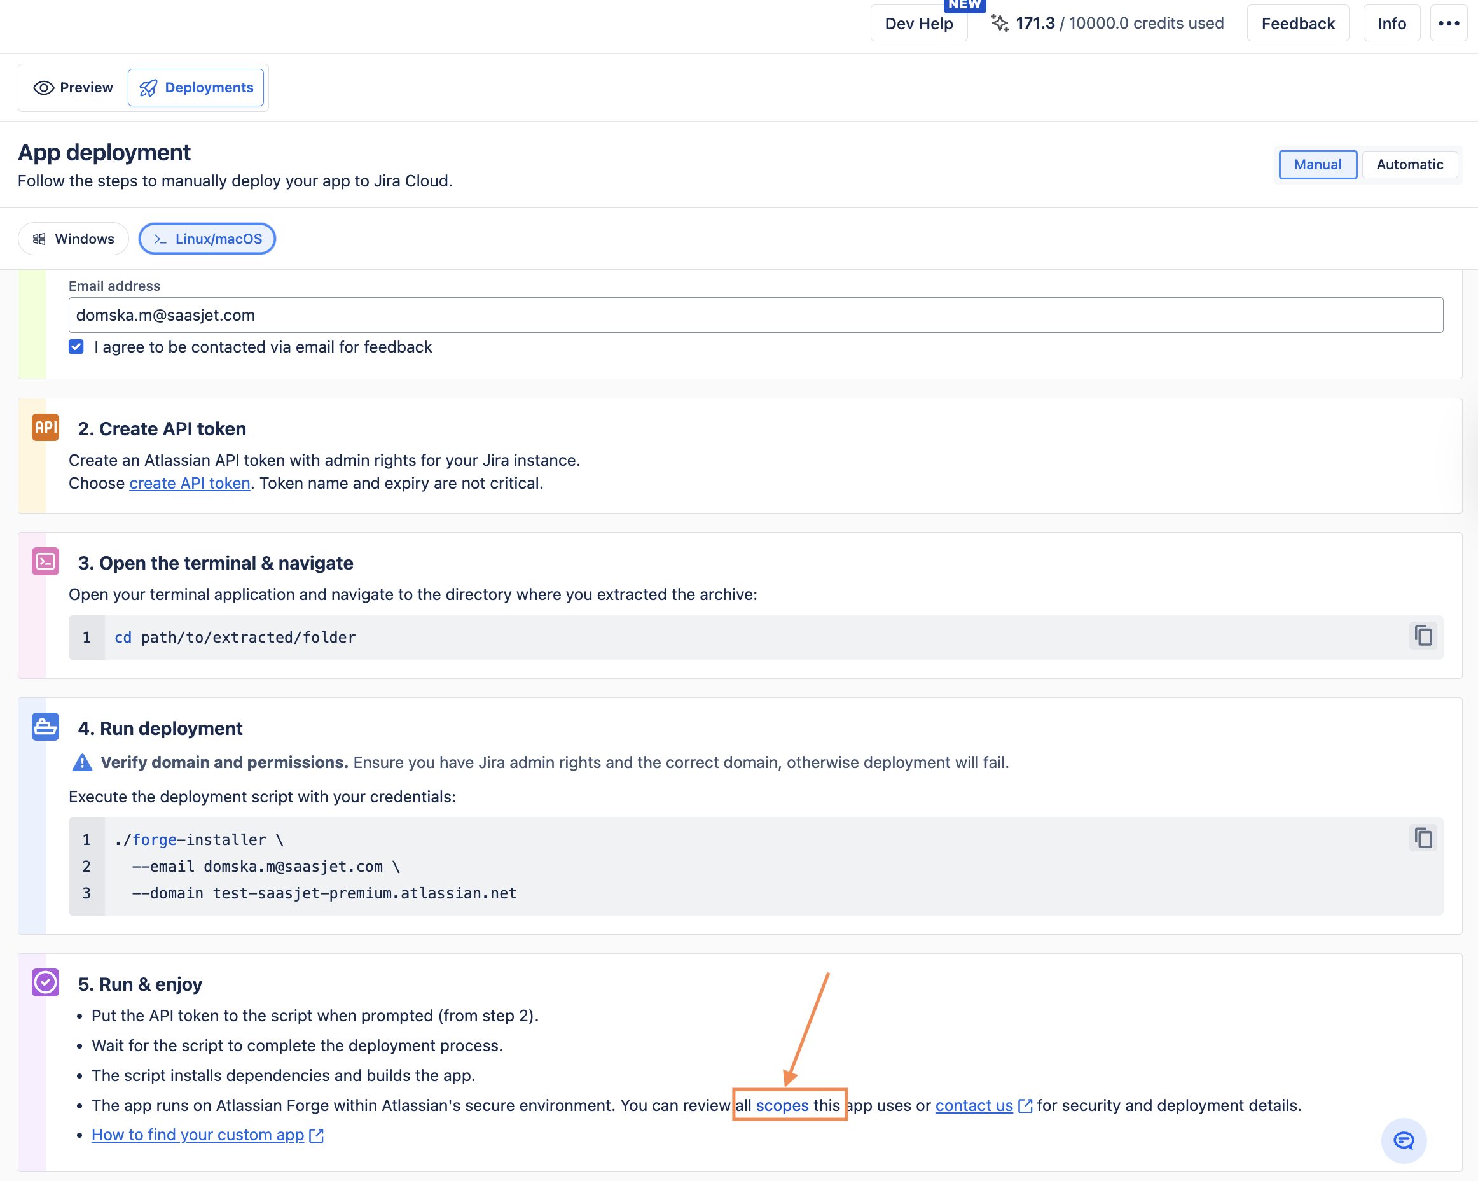Click the warning triangle icon

coord(82,763)
